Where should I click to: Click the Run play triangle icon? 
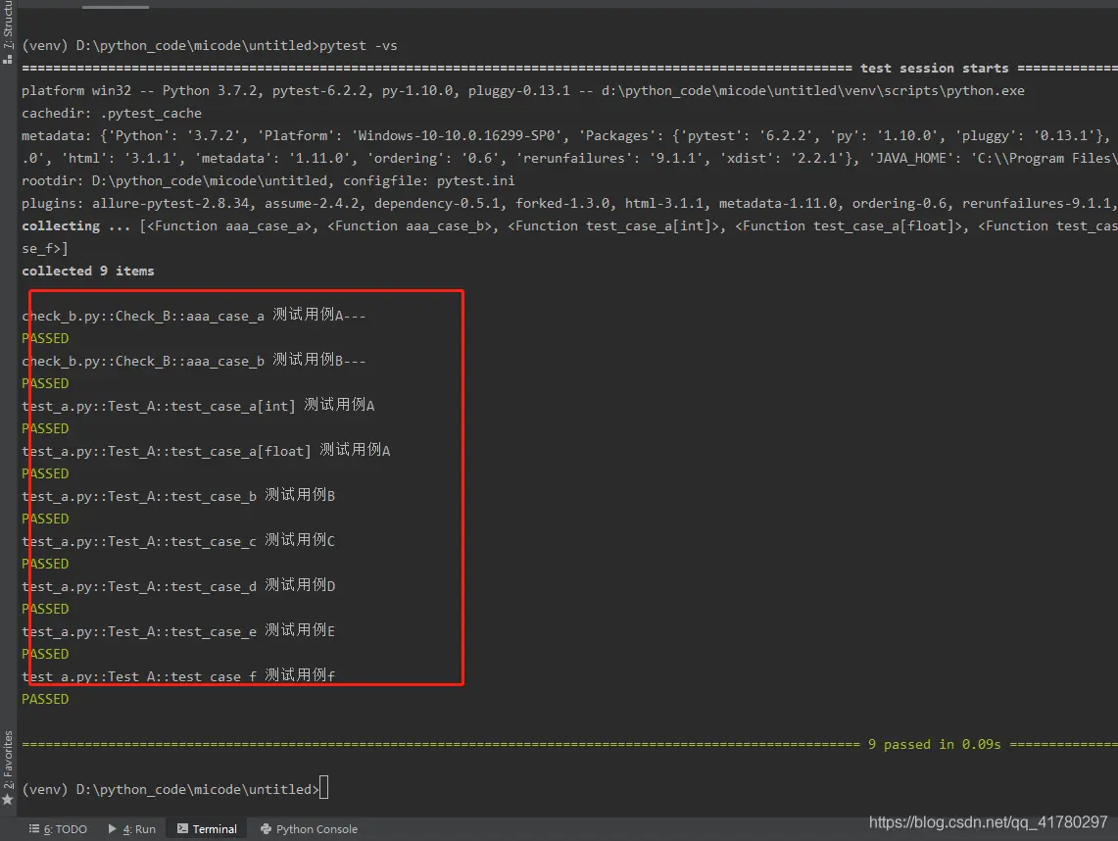[113, 829]
